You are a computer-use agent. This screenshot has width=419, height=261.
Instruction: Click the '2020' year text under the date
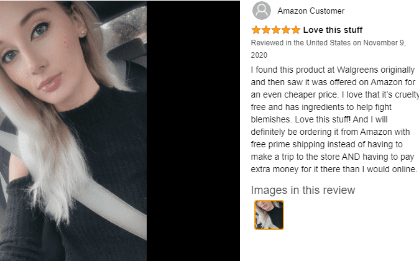[259, 55]
